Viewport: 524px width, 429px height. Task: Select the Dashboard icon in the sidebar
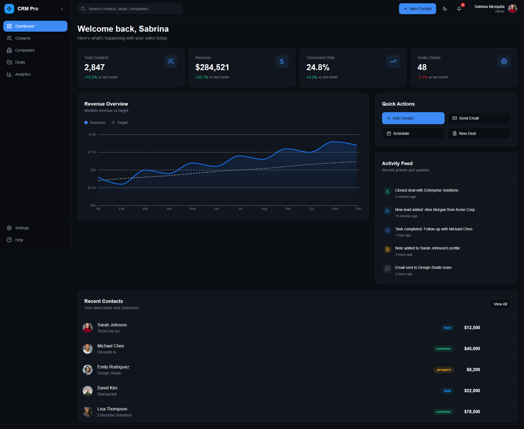9,26
